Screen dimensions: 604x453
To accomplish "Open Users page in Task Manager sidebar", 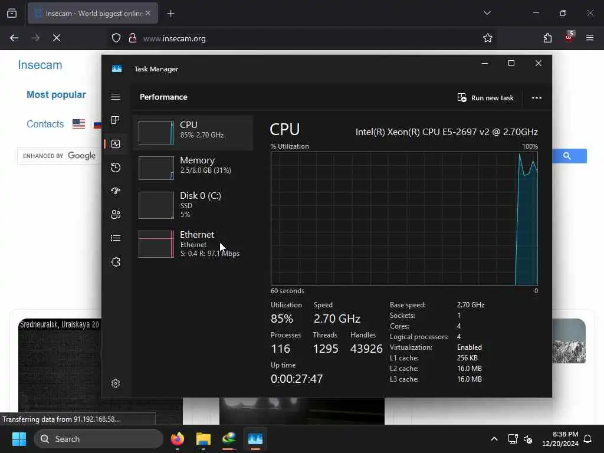I will pyautogui.click(x=116, y=215).
